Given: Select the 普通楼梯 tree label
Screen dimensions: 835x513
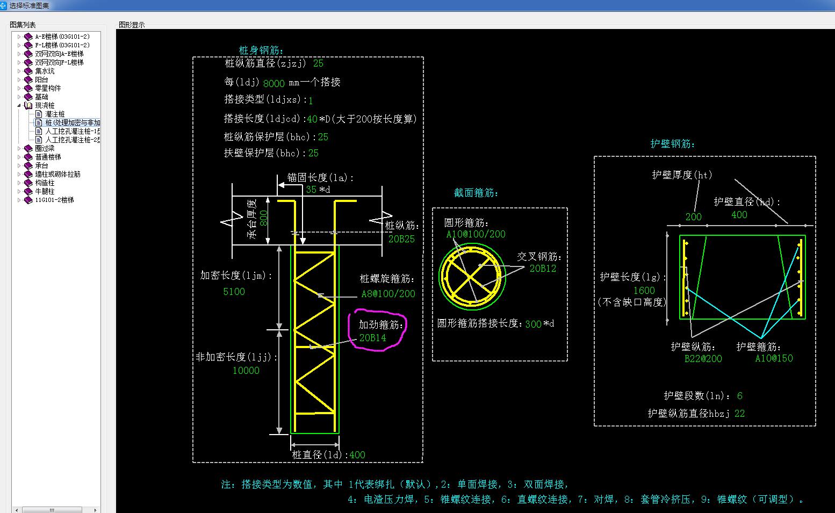Looking at the screenshot, I should [x=48, y=157].
